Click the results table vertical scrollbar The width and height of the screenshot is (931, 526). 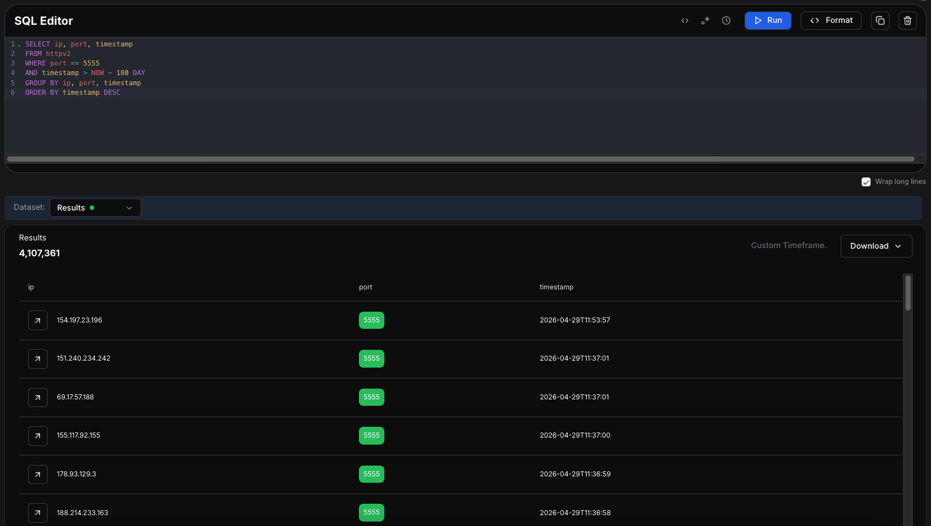907,293
